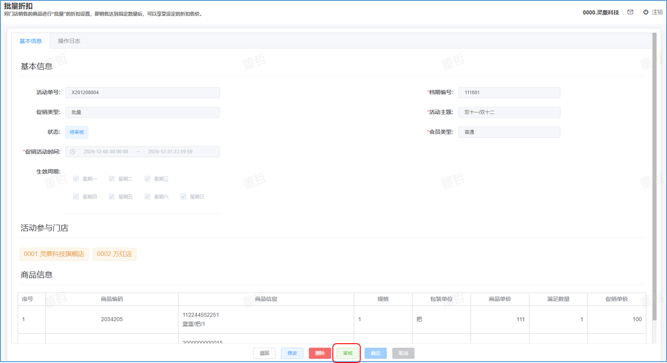Uncheck the 星期三 checkbox

click(x=148, y=179)
